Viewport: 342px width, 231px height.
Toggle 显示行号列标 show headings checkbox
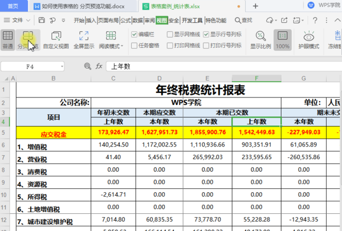(x=206, y=34)
